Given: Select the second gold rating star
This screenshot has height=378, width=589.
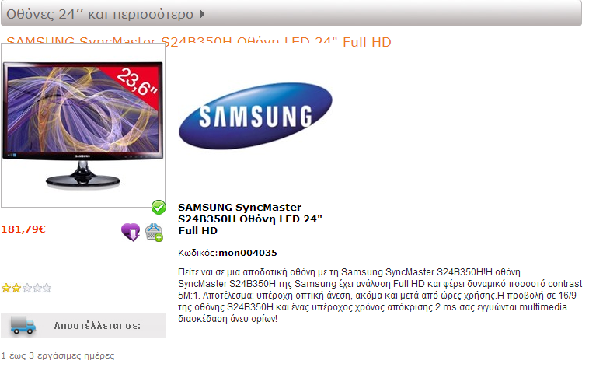Looking at the screenshot, I should (x=16, y=289).
